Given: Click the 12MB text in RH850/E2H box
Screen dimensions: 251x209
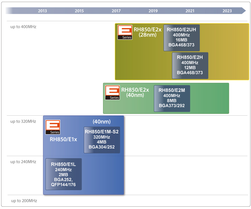Looking at the screenshot, I should [190, 68].
